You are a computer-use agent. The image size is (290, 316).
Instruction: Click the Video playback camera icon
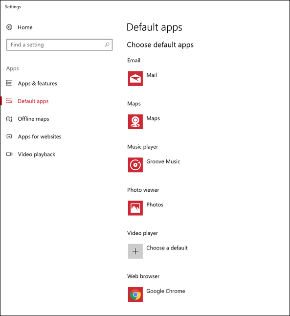(x=9, y=154)
